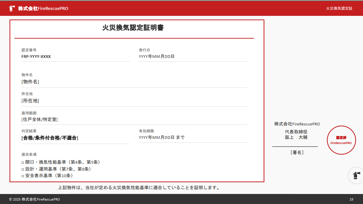Viewport: 363px width, 204px height.
Task: Click the 有効期限 expiry date field
Action: pos(161,137)
